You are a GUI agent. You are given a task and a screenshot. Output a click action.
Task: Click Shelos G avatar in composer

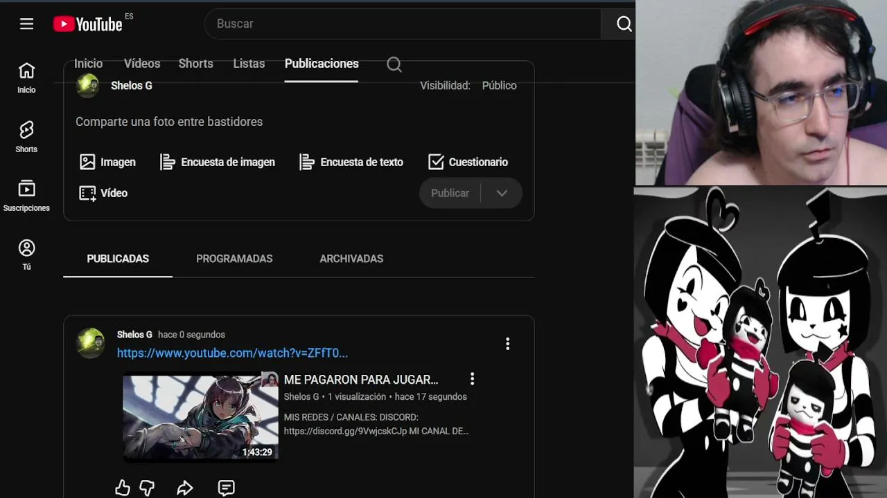click(87, 85)
